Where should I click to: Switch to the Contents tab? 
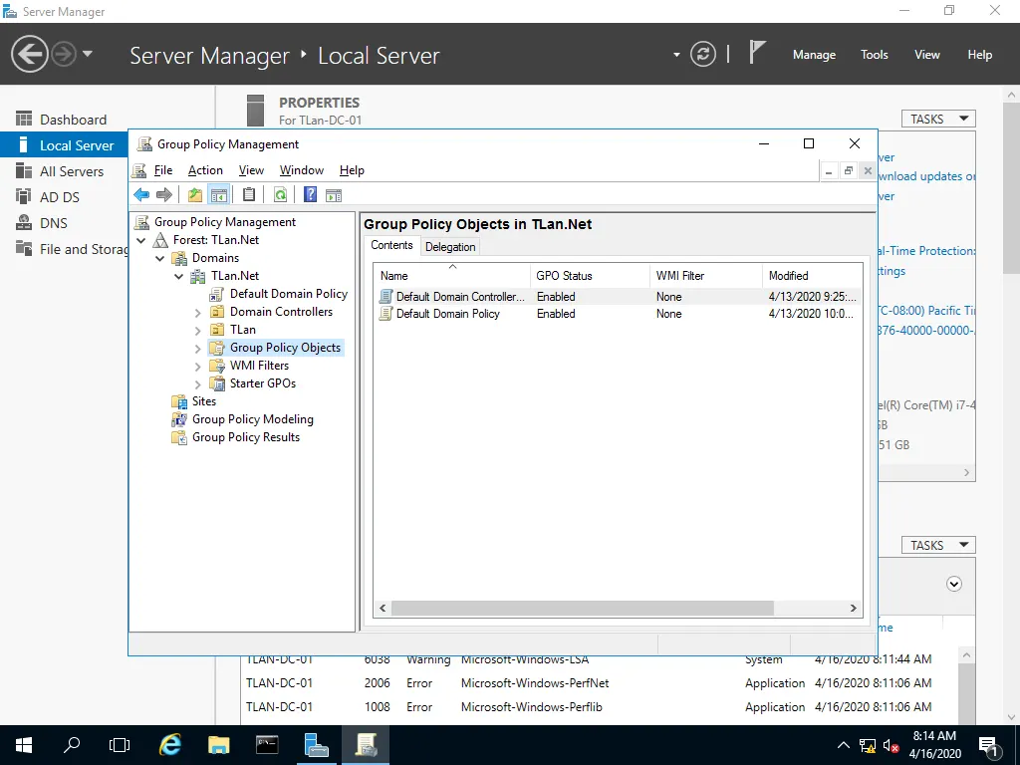[x=391, y=245]
